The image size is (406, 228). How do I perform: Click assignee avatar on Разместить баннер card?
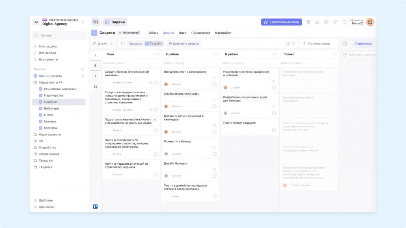coord(166,154)
